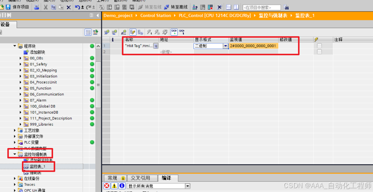
Task: Toggle the red error message filter
Action: point(107,186)
